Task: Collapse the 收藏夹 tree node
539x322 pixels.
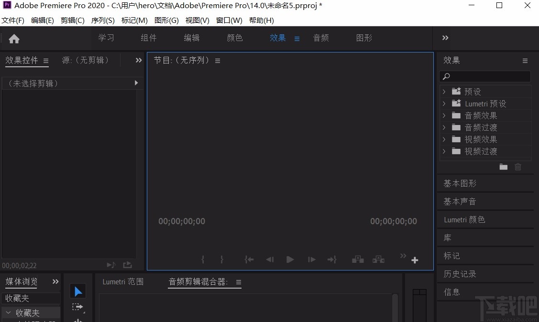Action: [8, 313]
